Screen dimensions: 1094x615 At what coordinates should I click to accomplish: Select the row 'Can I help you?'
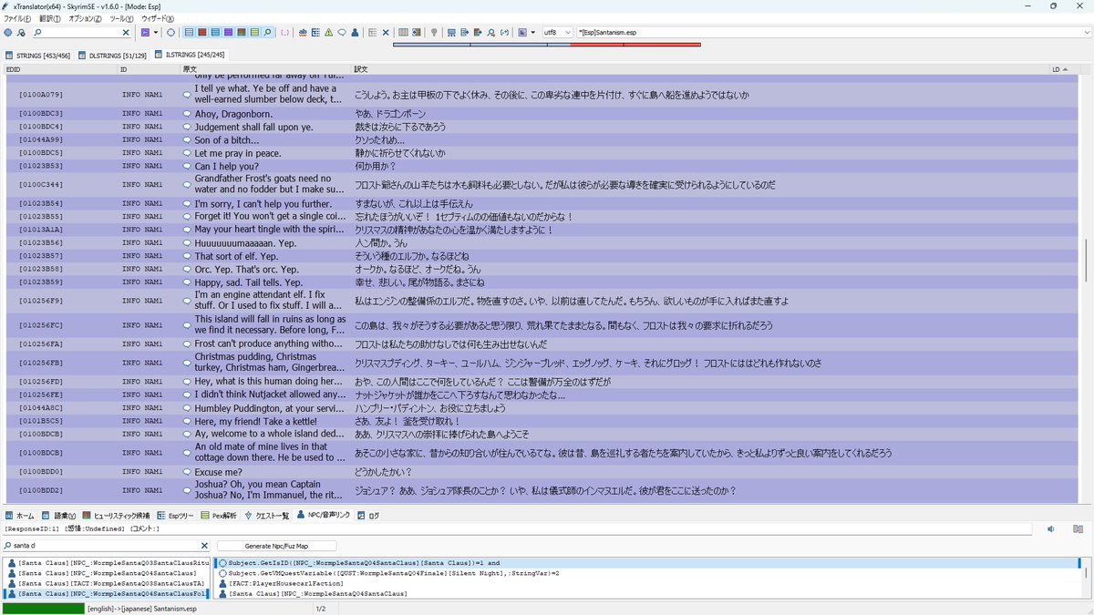[542, 166]
